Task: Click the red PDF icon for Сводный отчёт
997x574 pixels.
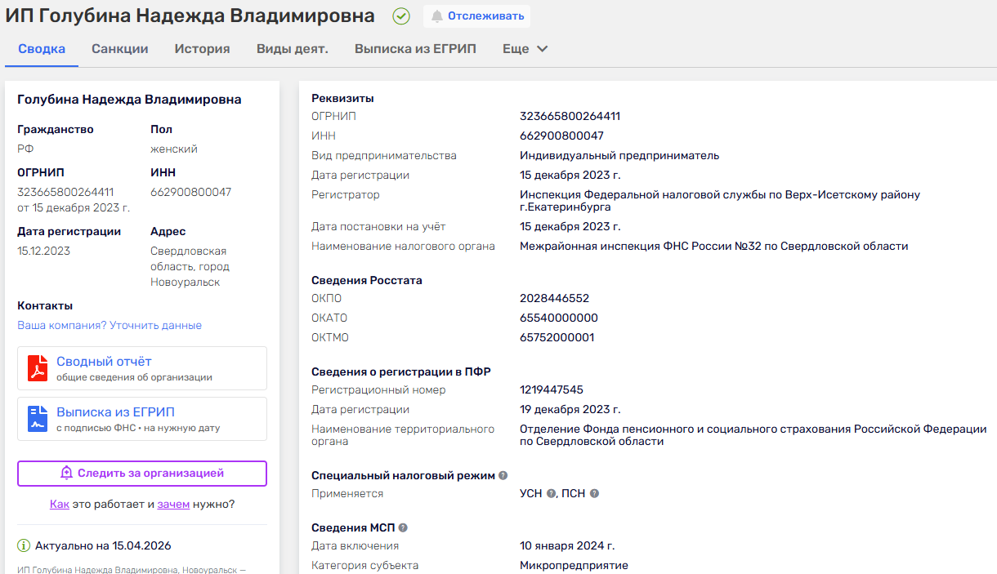Action: point(38,368)
